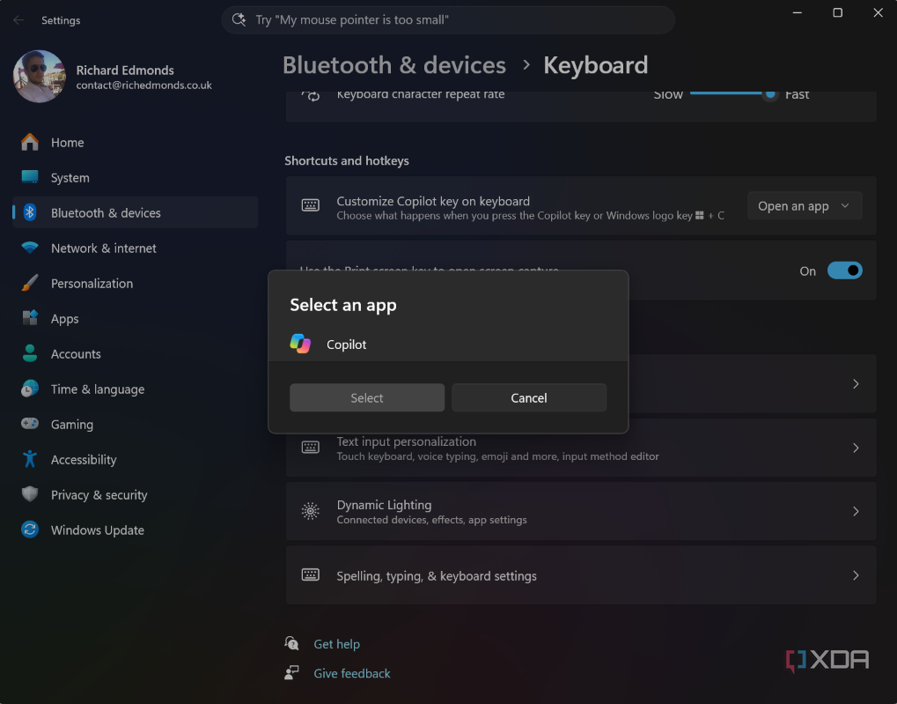Click Bluetooth & devices breadcrumb
897x704 pixels.
tap(394, 65)
